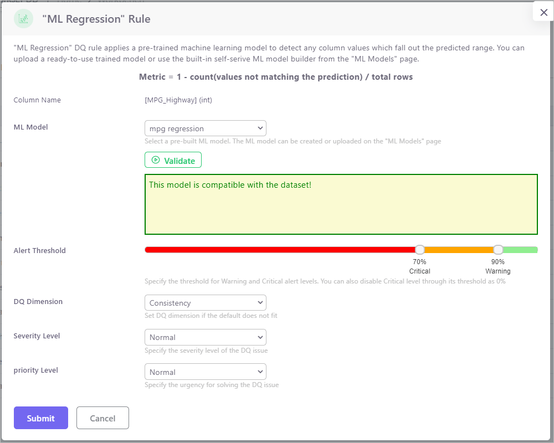Click the "ML Regression" Rule dialog title
Screen dimensions: 554x443
pos(96,19)
